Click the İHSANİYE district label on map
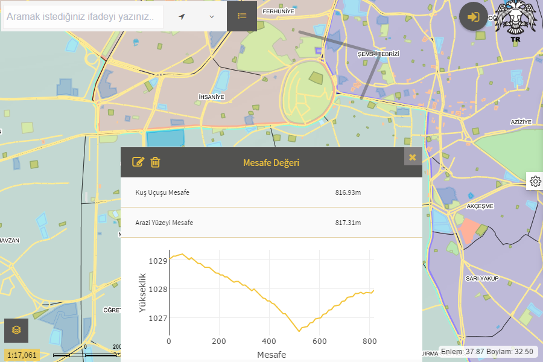543x362 pixels. (211, 97)
